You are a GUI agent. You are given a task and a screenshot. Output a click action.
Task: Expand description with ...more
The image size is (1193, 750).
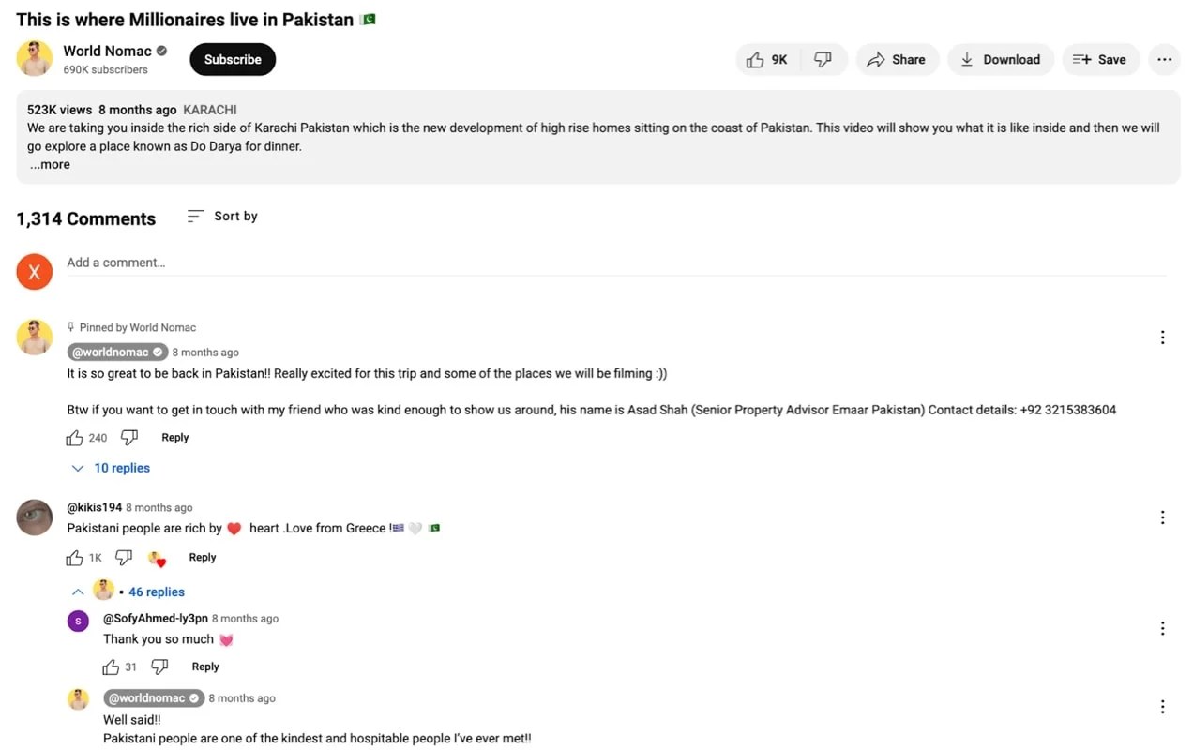tap(50, 165)
